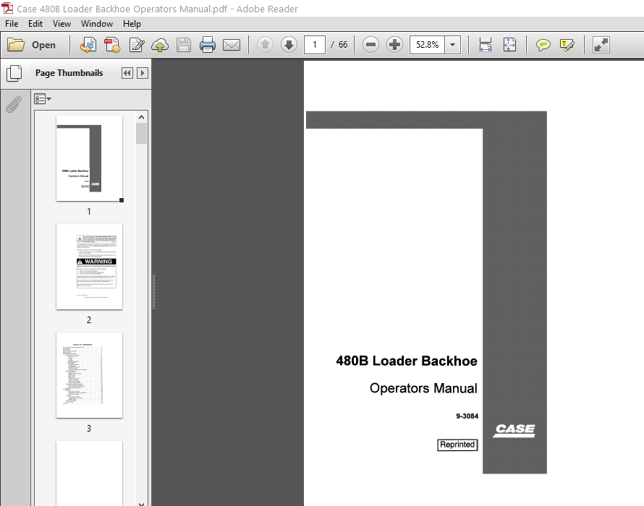Screen dimensions: 644x506
Task: Click the page 1 thumbnail number label
Action: pos(89,212)
